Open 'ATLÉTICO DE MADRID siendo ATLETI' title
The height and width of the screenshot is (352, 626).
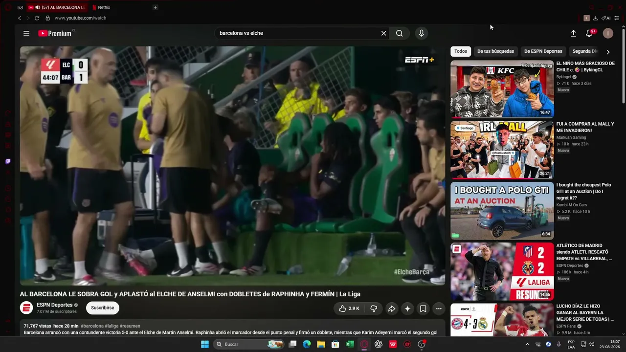tap(584, 252)
